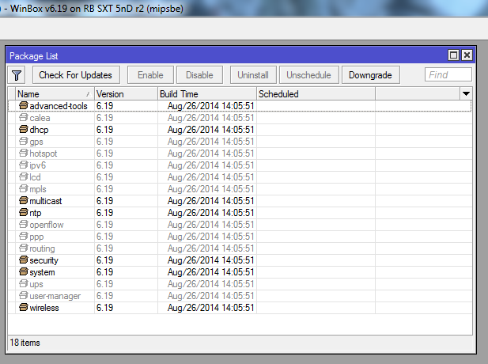488x364 pixels.
Task: Select the ipv6 package name
Action: click(38, 165)
